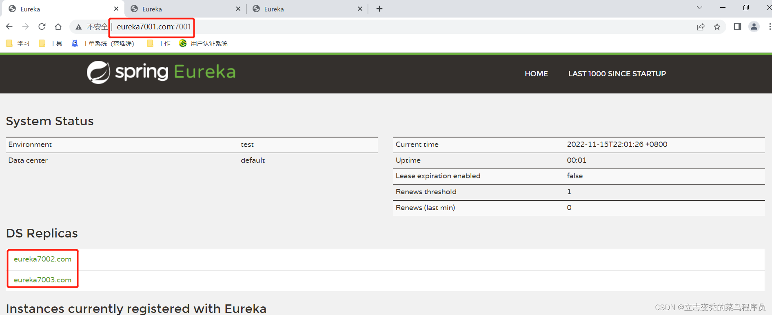Switch to the third Eureka tab
Image resolution: width=772 pixels, height=315 pixels.
pyautogui.click(x=307, y=9)
